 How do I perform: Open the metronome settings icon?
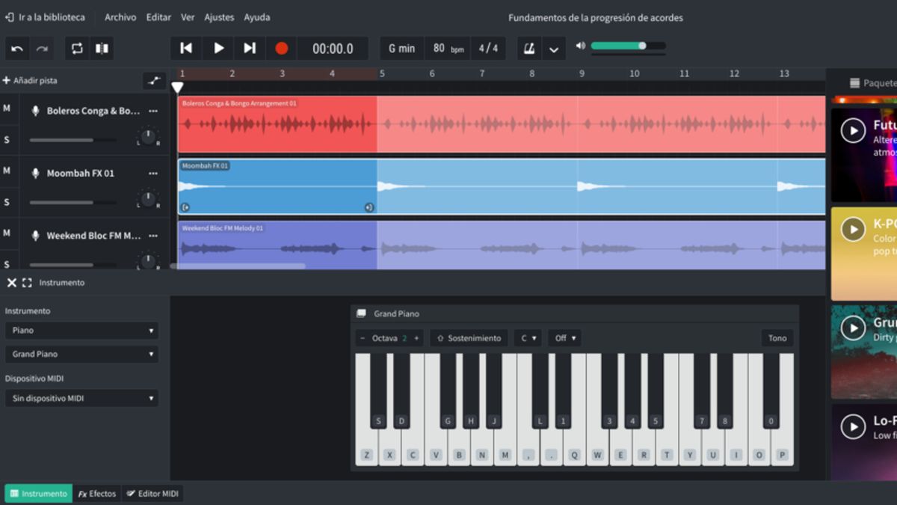pyautogui.click(x=529, y=48)
